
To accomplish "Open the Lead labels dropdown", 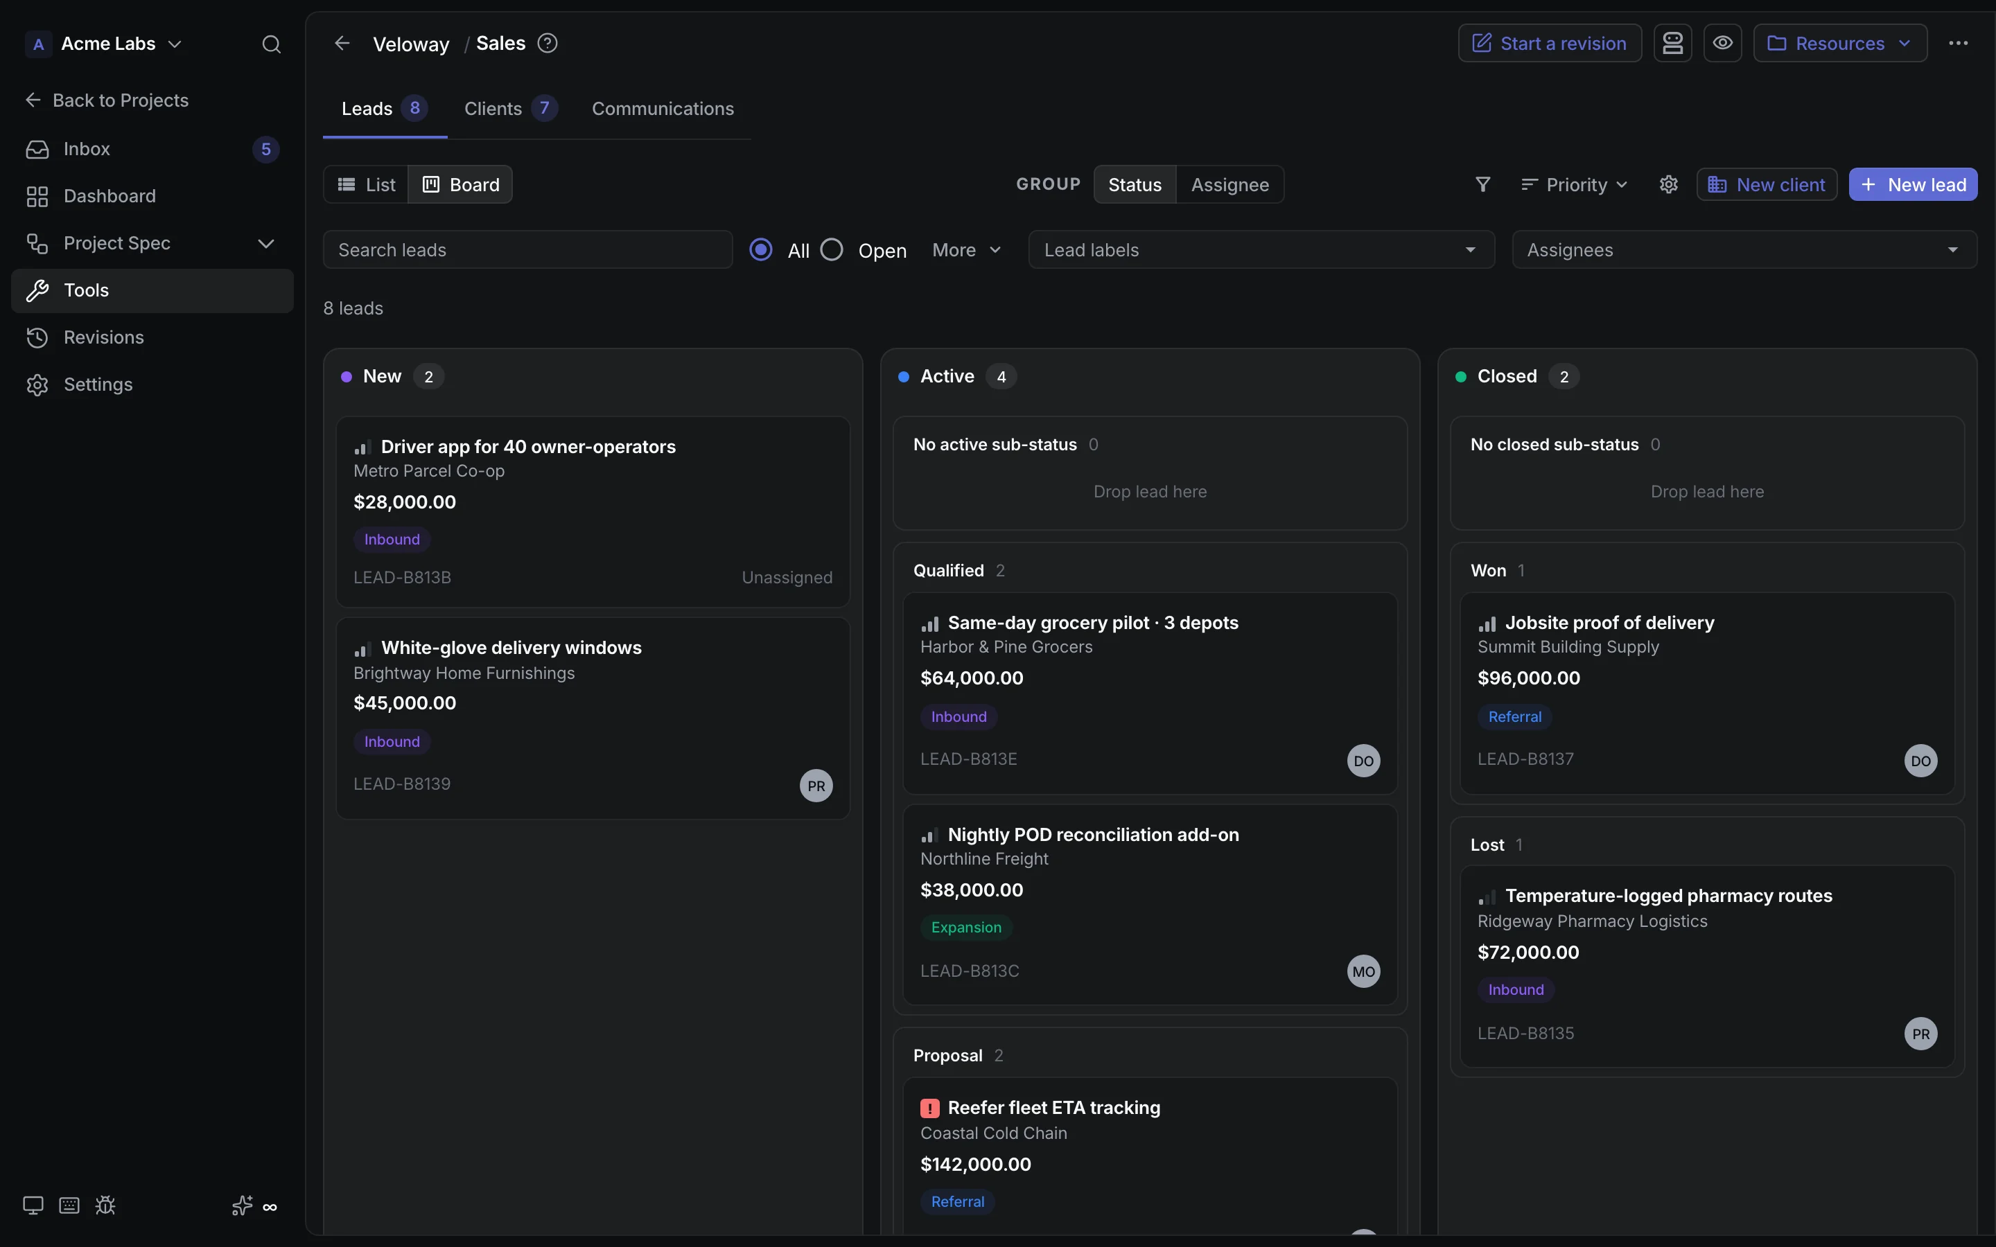I will point(1261,250).
